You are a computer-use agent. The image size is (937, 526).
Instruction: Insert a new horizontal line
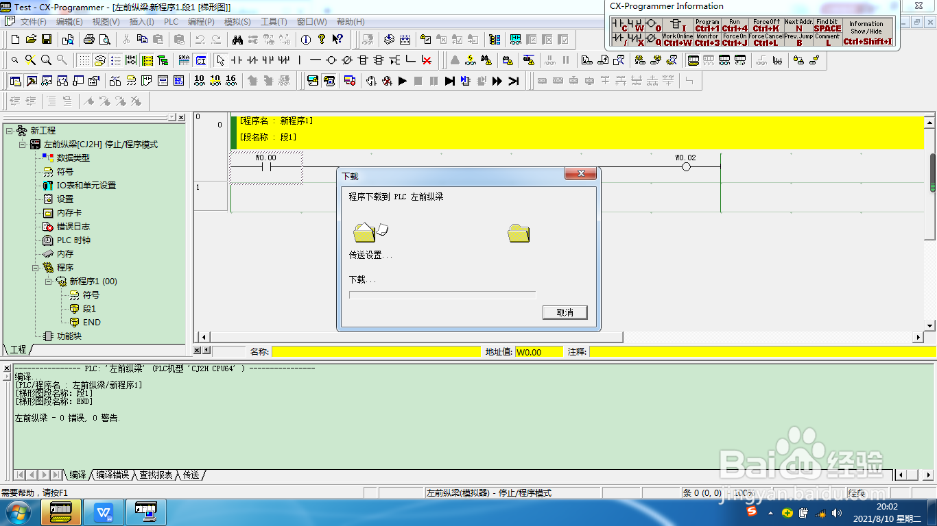[x=316, y=60]
